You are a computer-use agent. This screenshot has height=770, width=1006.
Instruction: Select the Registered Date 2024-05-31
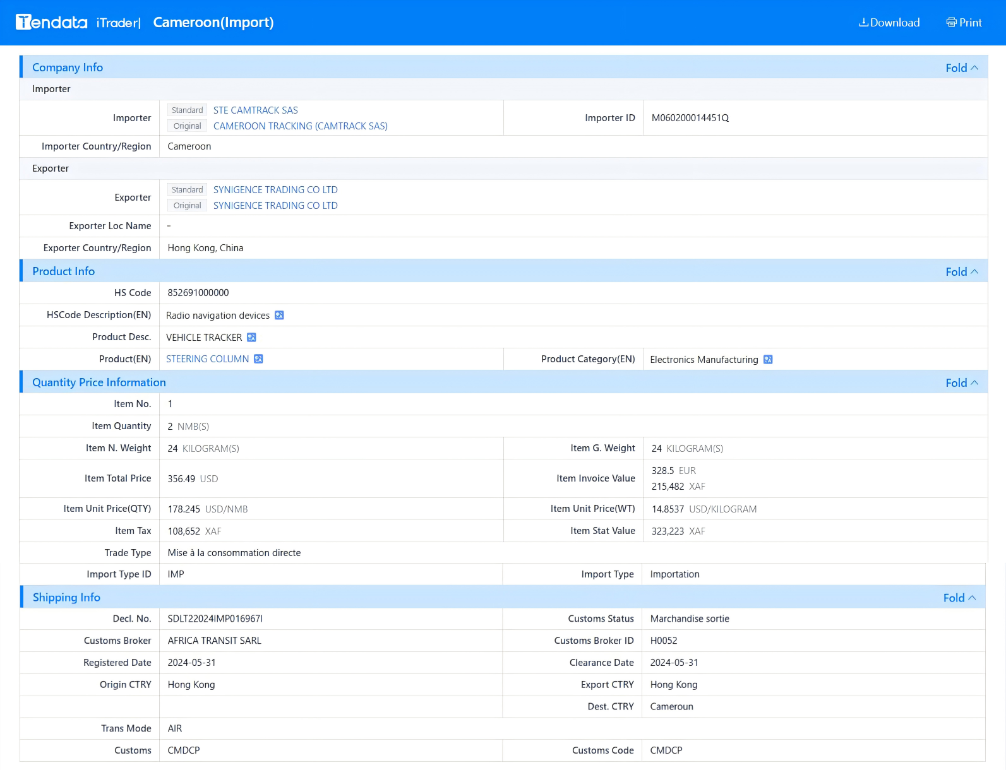pyautogui.click(x=192, y=662)
